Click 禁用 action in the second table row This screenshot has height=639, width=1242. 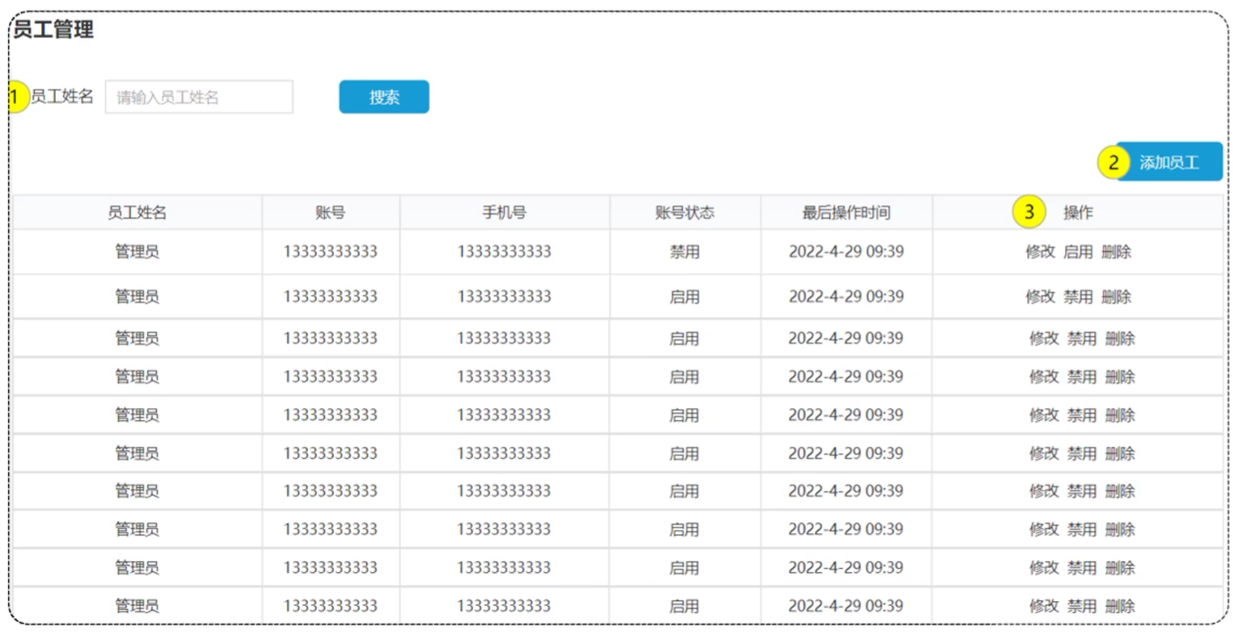coord(1078,297)
